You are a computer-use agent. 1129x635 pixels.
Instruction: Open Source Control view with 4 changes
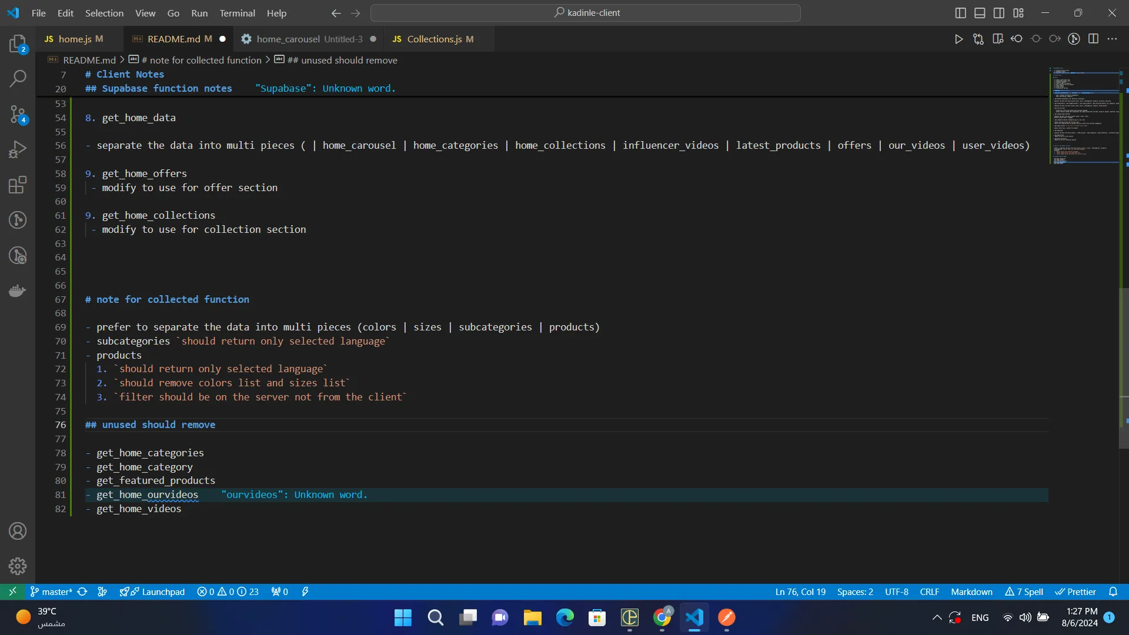coord(18,114)
